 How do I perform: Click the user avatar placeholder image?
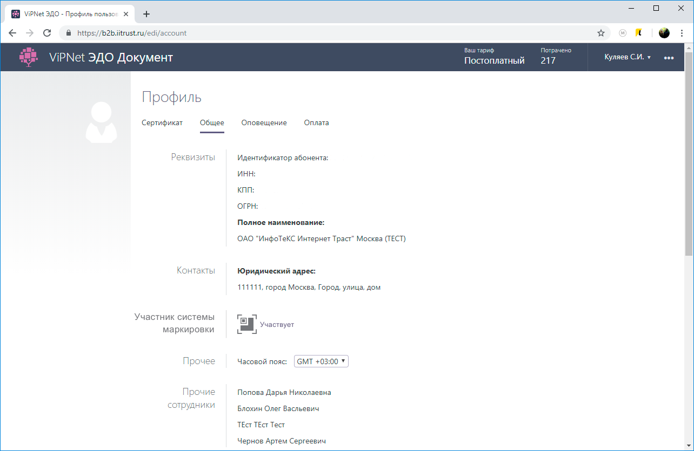102,122
